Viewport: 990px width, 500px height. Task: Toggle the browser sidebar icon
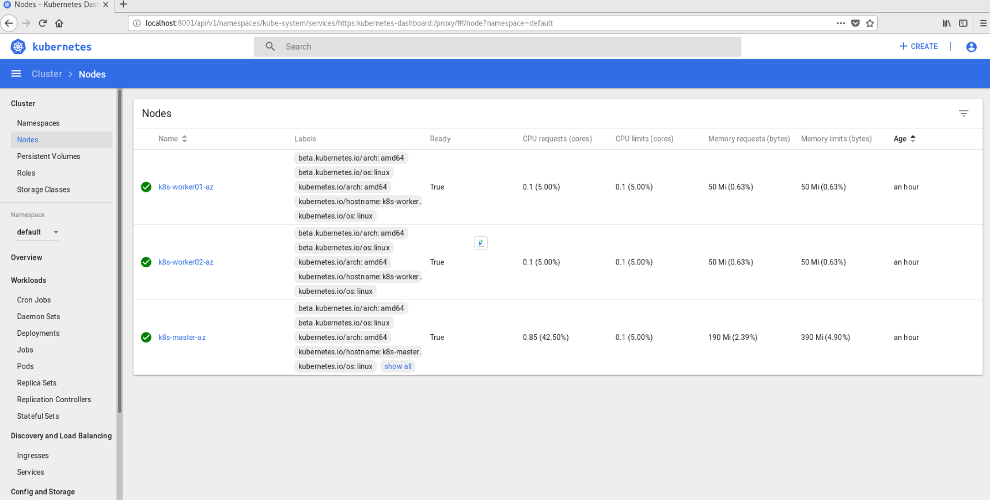(963, 23)
